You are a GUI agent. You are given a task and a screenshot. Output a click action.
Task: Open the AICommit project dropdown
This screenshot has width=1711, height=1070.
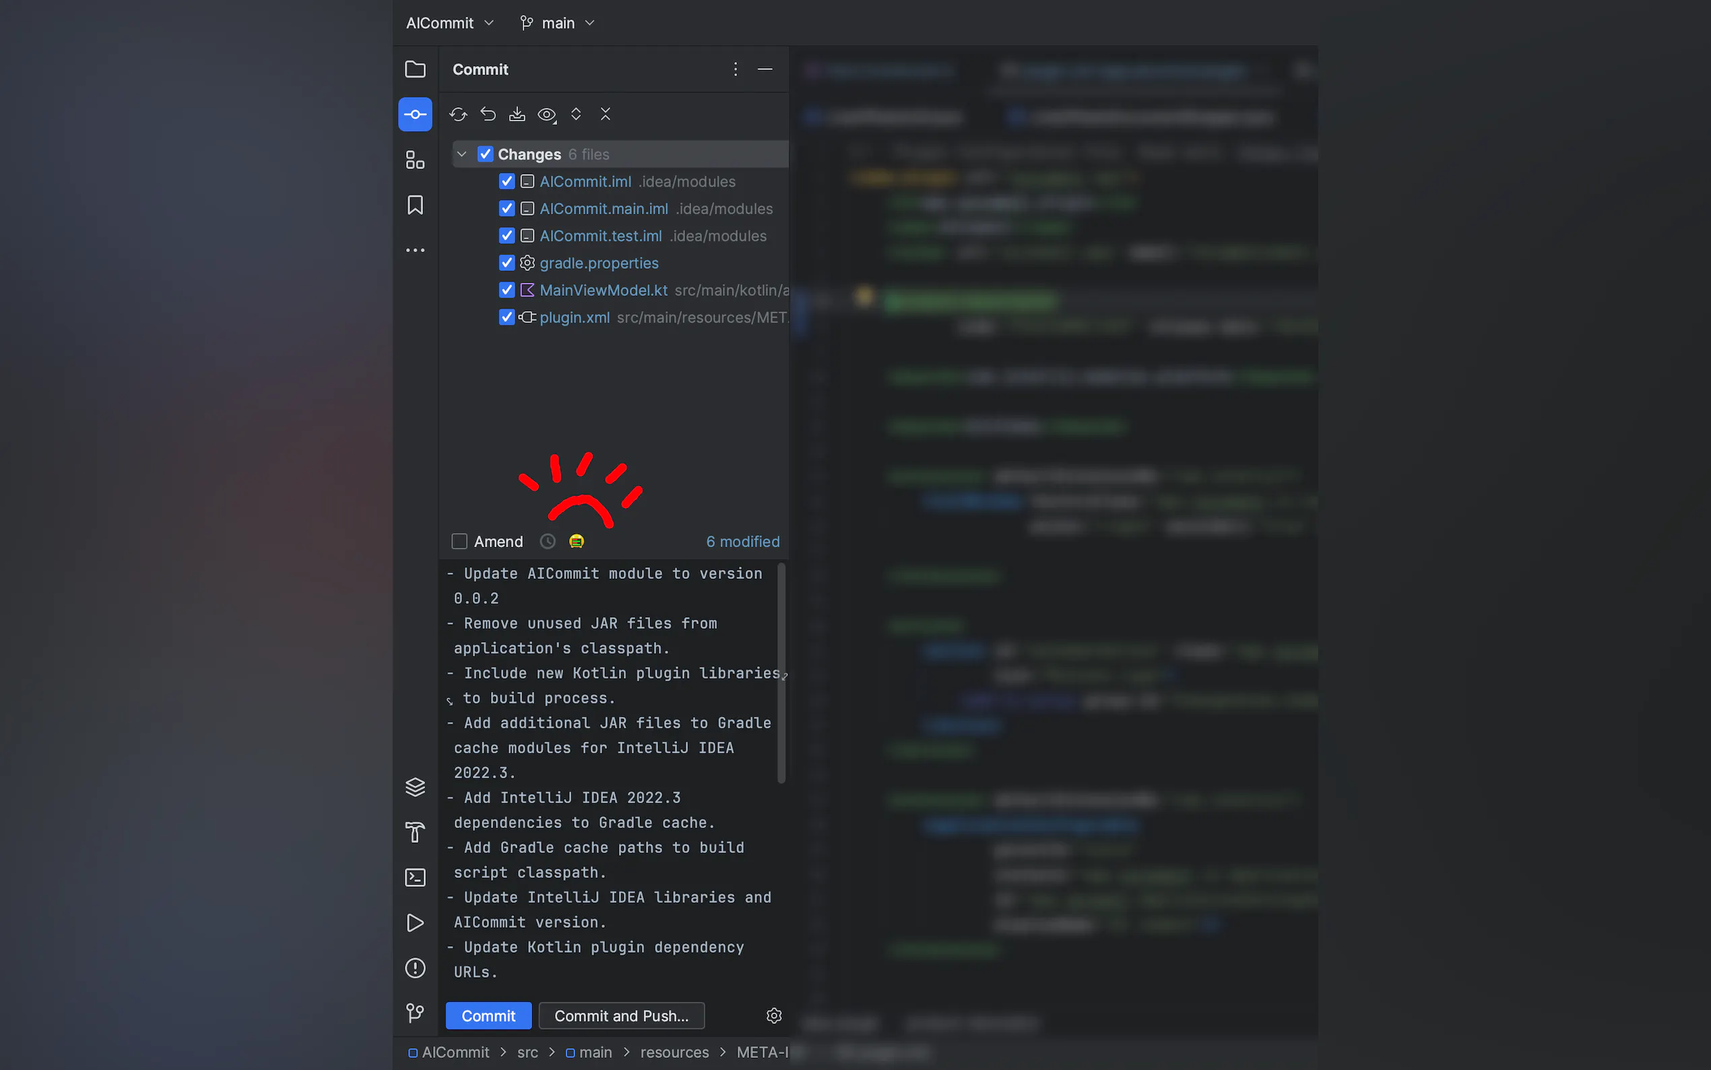point(450,24)
